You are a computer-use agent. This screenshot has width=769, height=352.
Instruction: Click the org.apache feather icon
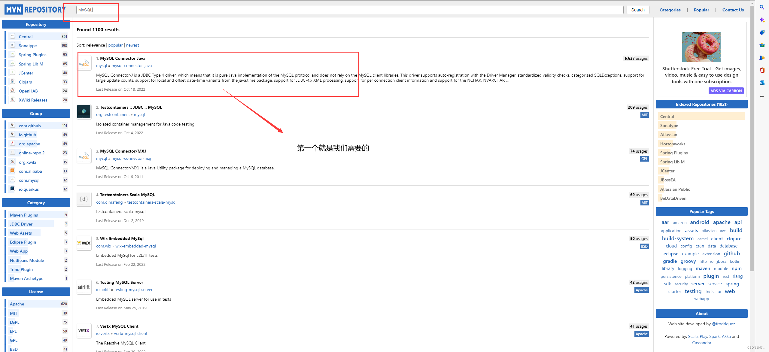12,144
